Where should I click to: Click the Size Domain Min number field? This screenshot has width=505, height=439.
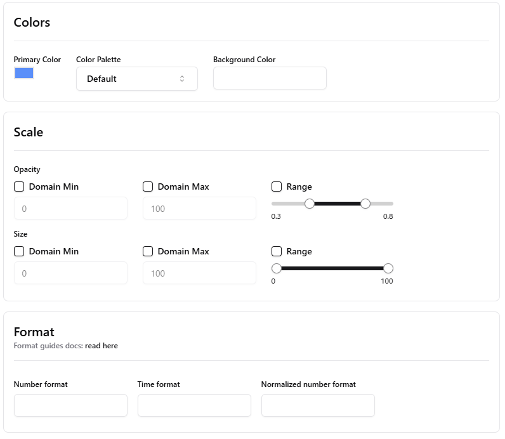[x=70, y=273]
